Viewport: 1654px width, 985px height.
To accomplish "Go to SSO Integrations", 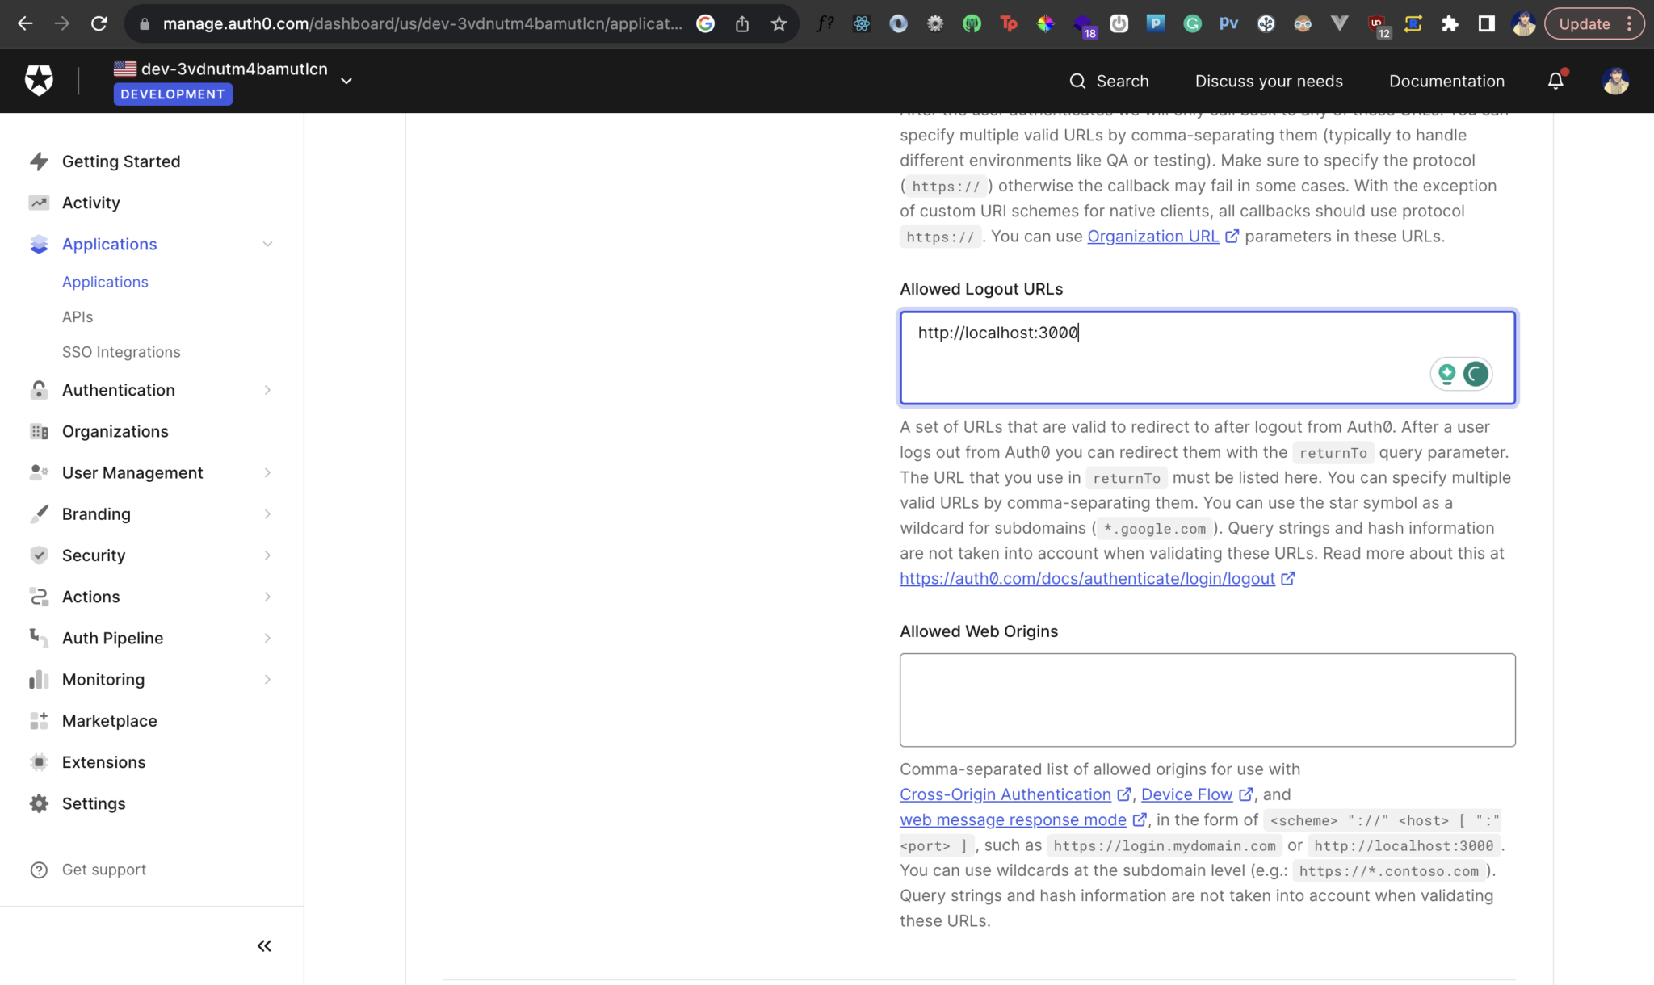I will pyautogui.click(x=121, y=352).
